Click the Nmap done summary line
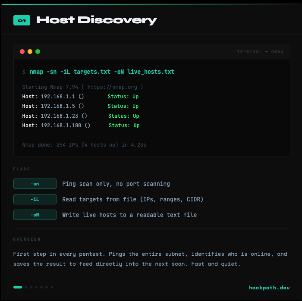 [84, 145]
